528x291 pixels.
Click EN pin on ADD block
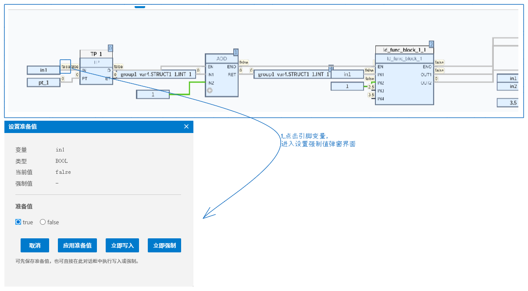[210, 67]
